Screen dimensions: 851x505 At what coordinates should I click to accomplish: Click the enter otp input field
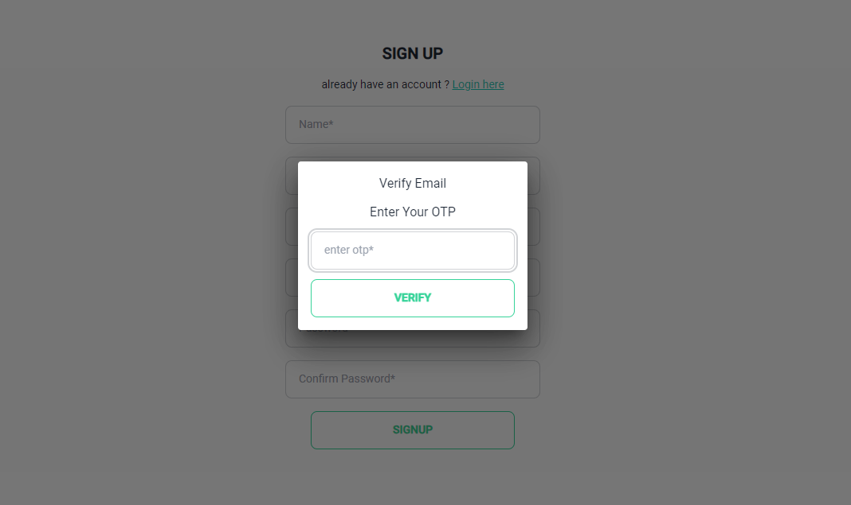413,251
